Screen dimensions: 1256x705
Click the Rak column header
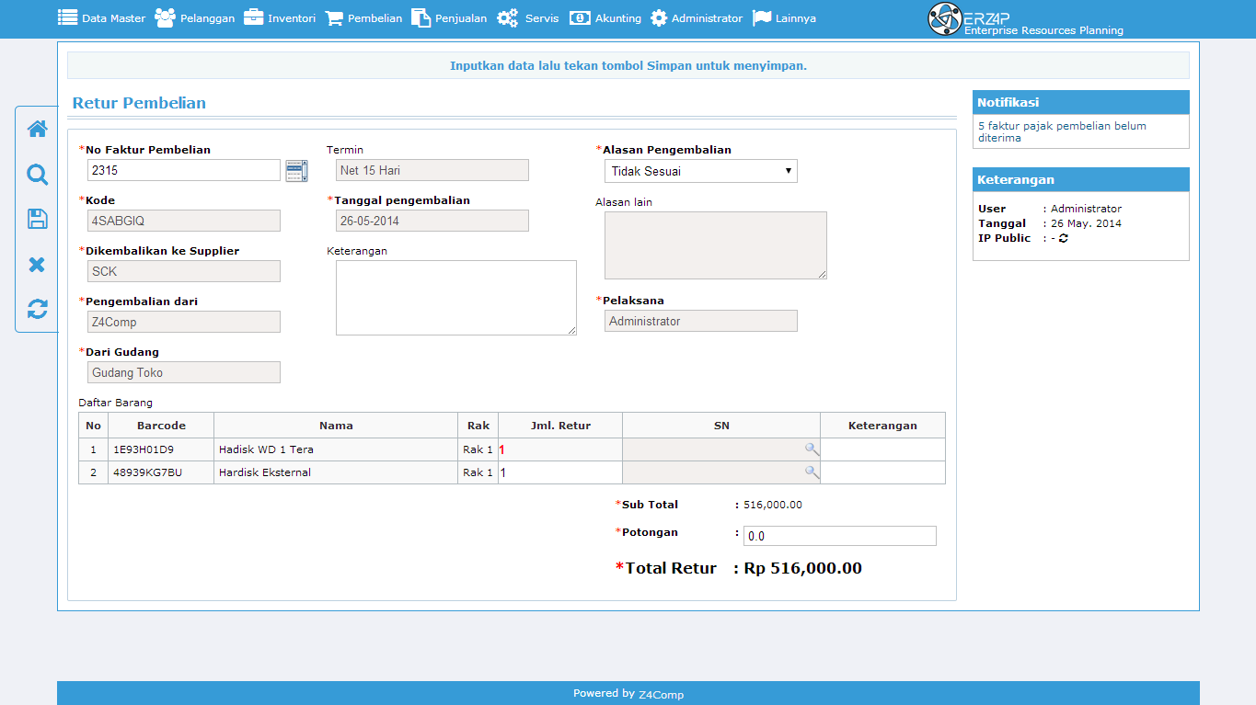(478, 426)
